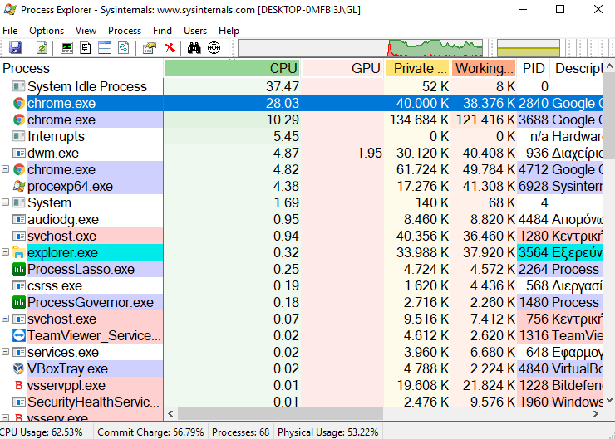Select the Interrupts process row

301,136
